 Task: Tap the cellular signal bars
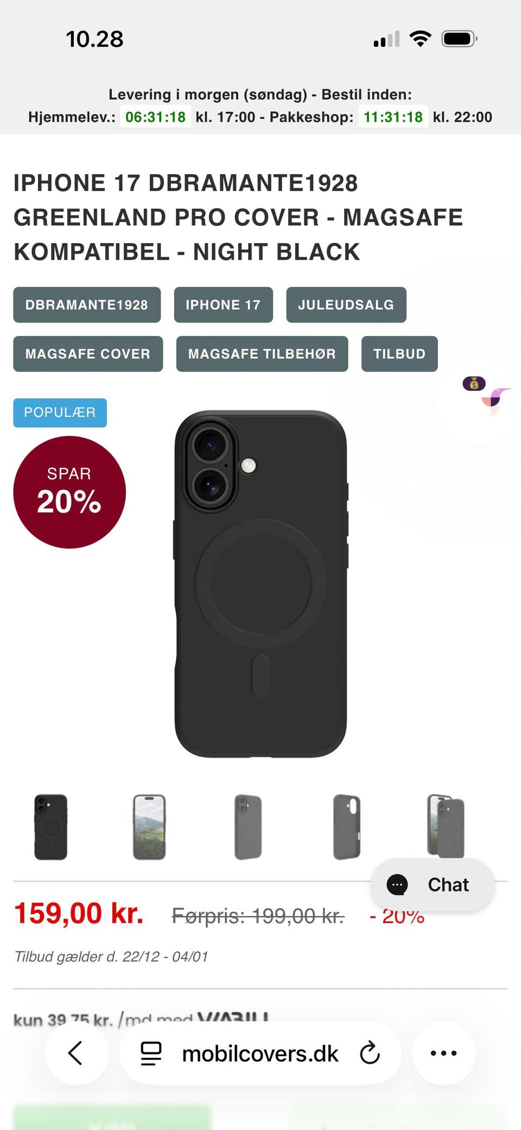coord(386,39)
